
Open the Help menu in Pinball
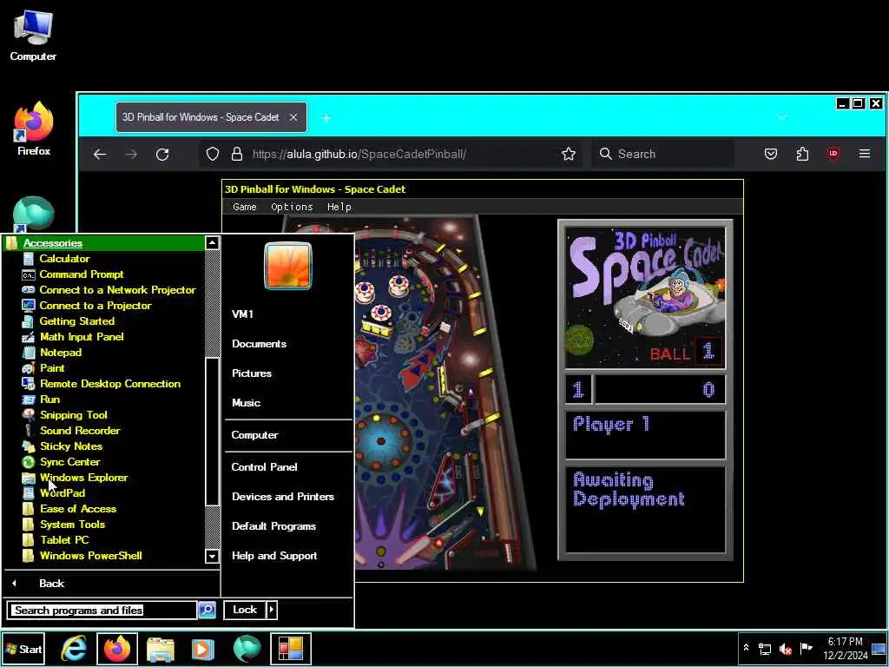(x=339, y=207)
